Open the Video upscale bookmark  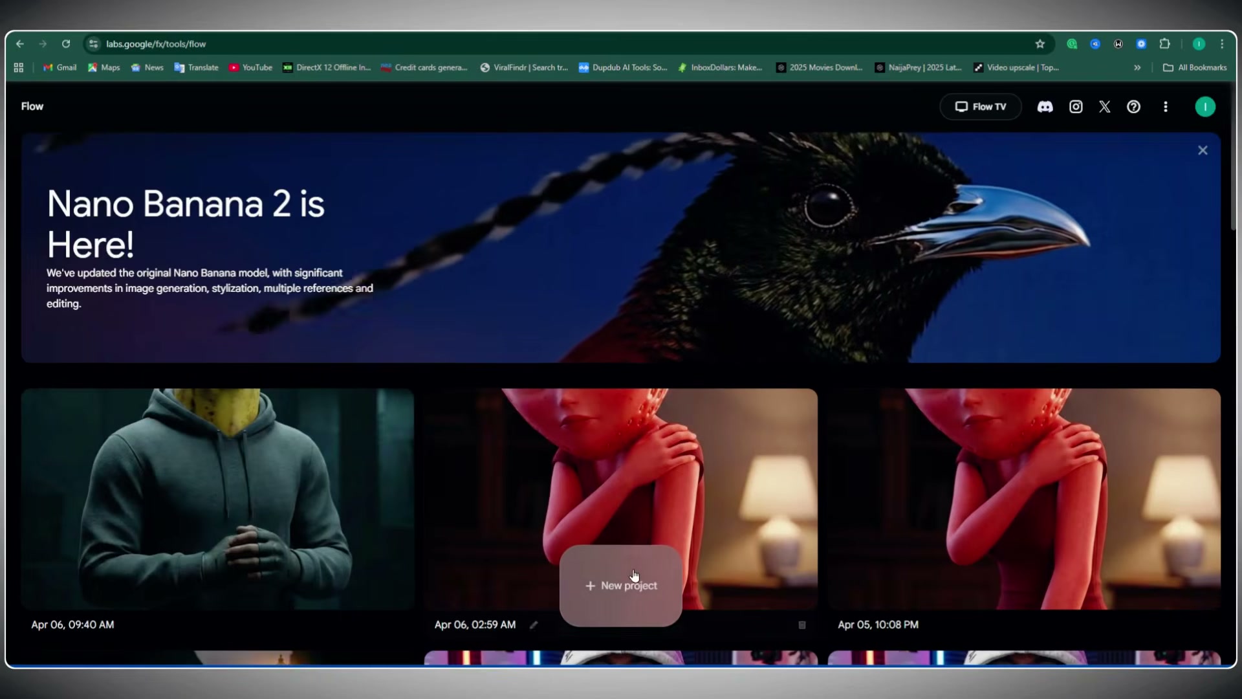coord(1016,67)
